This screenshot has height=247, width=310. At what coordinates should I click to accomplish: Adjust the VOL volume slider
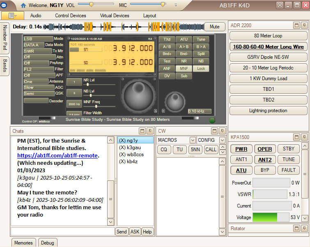[x=91, y=5]
